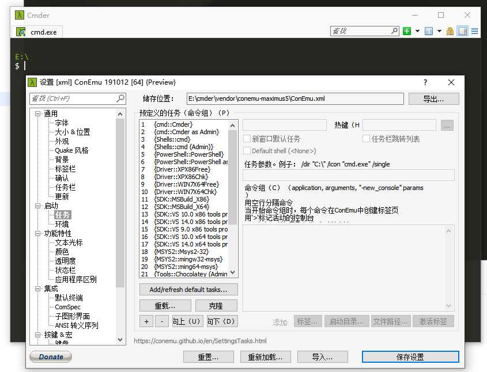Click the 重新加载... button
This screenshot has width=487, height=372.
(x=265, y=357)
